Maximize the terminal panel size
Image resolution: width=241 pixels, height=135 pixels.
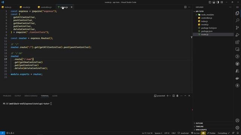click(x=185, y=96)
